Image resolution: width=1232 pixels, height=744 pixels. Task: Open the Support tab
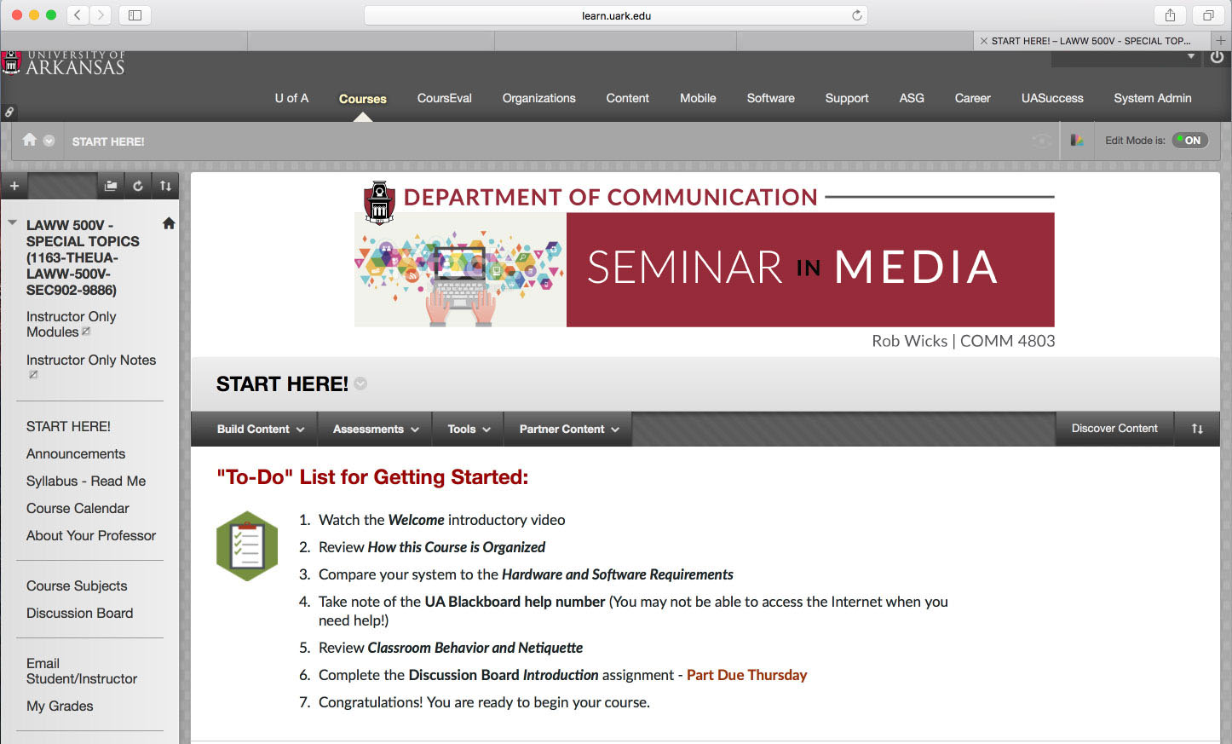(x=847, y=98)
